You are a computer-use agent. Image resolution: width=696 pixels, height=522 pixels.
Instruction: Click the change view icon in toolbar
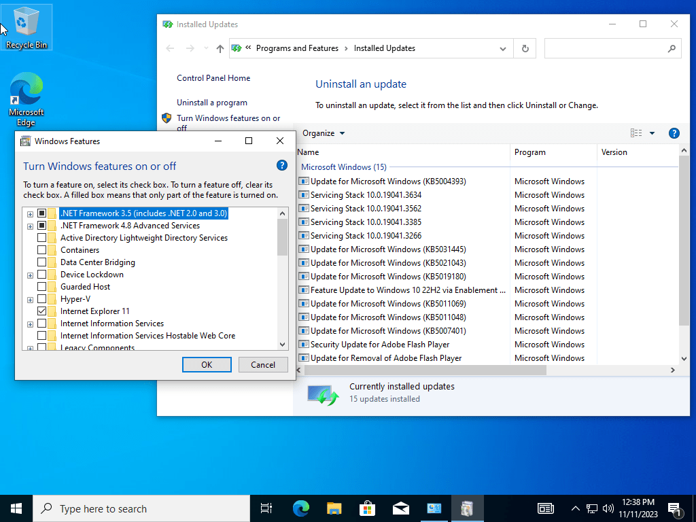pyautogui.click(x=636, y=133)
